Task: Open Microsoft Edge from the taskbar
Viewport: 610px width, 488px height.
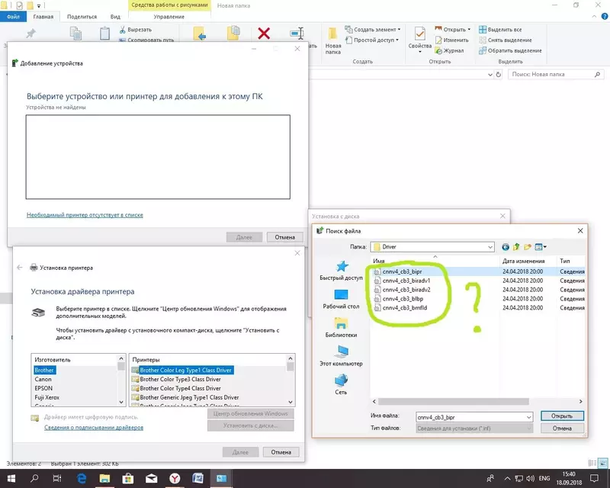Action: 82,478
